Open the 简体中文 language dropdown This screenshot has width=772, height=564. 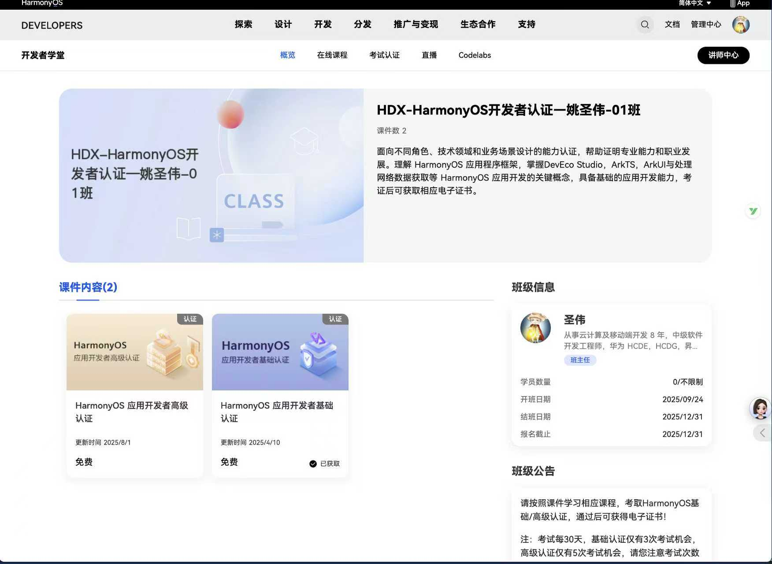coord(694,3)
